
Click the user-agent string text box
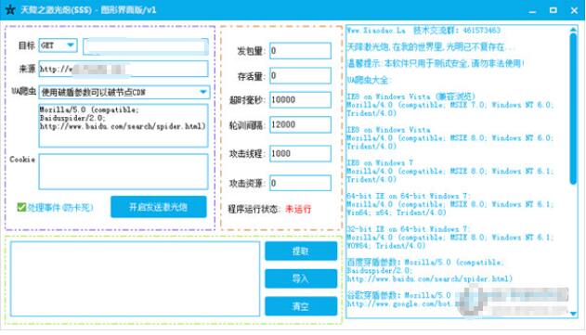(x=124, y=125)
